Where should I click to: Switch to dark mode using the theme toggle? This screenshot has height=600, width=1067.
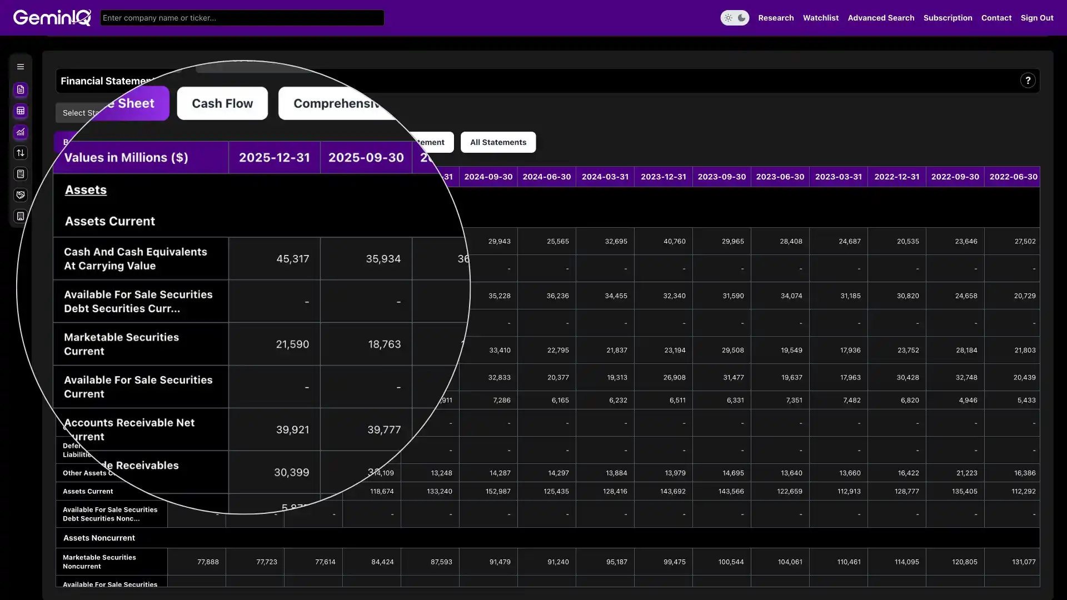click(741, 17)
